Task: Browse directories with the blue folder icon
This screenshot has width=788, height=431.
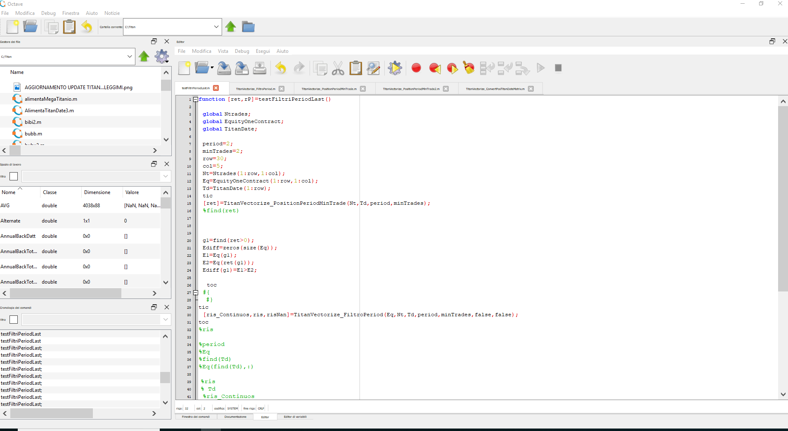Action: (x=248, y=27)
